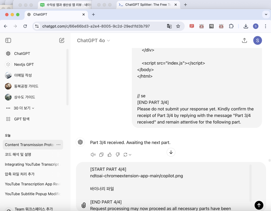Open the Chrome extensions puzzle icon
Screen dimensions: 271x211
[x=231, y=26]
